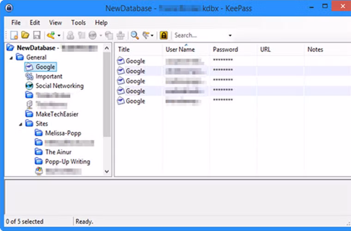The image size is (351, 231).
Task: Click the Copy User Name icon
Action: [x=70, y=36]
